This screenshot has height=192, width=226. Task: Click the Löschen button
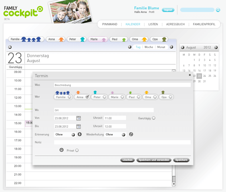(127, 160)
